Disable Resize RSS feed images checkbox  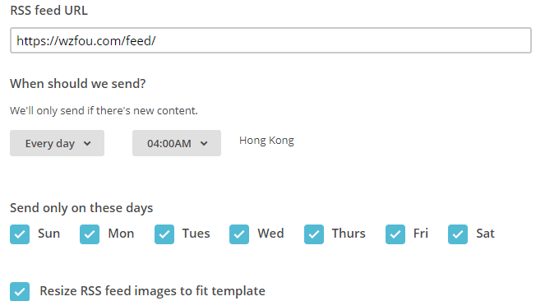tap(20, 292)
